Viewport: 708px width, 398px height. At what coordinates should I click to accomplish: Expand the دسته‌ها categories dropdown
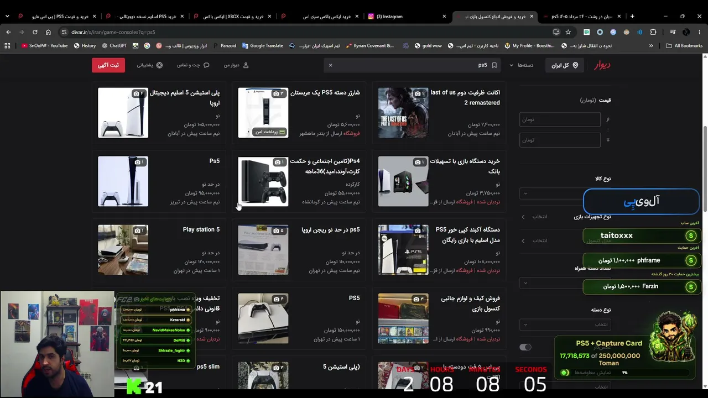(522, 65)
